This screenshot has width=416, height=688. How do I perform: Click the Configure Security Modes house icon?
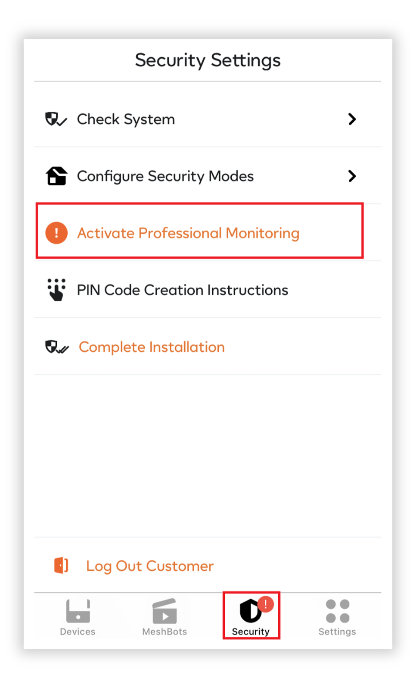[56, 176]
